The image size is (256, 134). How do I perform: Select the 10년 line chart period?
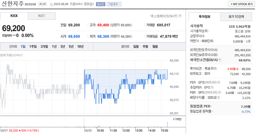80,46
